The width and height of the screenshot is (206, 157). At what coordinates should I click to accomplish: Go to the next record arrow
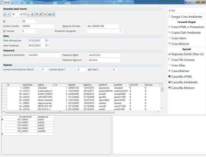(x=28, y=14)
